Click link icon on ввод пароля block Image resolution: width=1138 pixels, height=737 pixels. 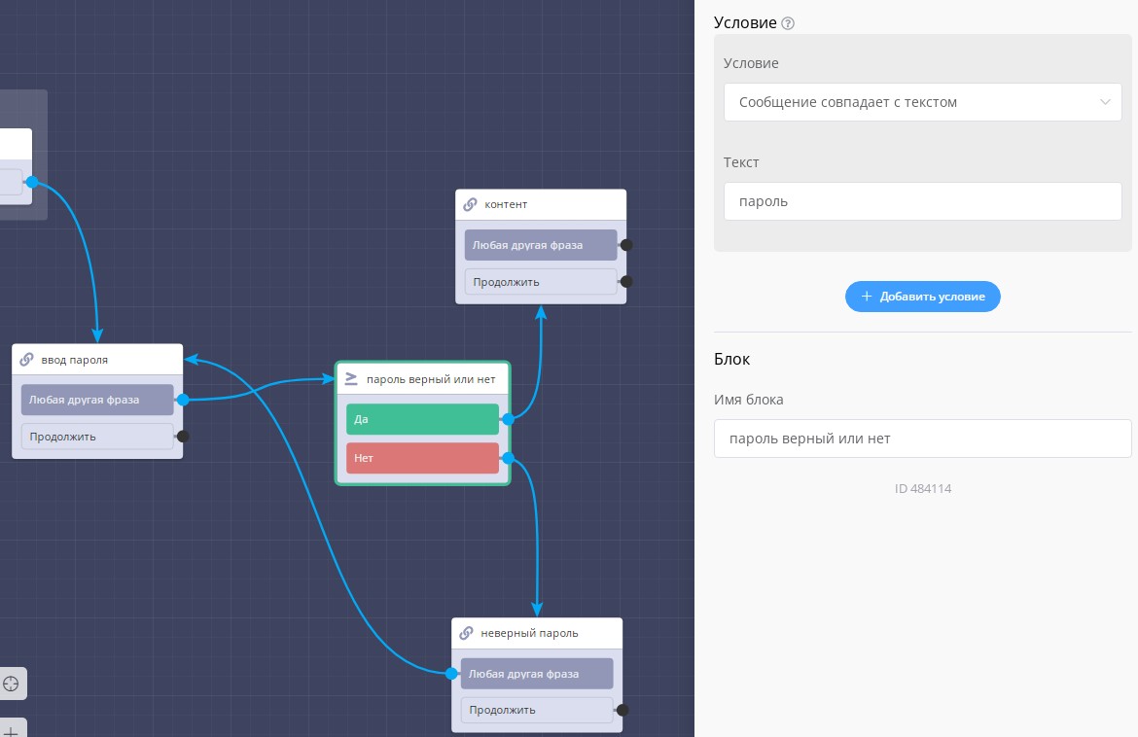tap(26, 360)
